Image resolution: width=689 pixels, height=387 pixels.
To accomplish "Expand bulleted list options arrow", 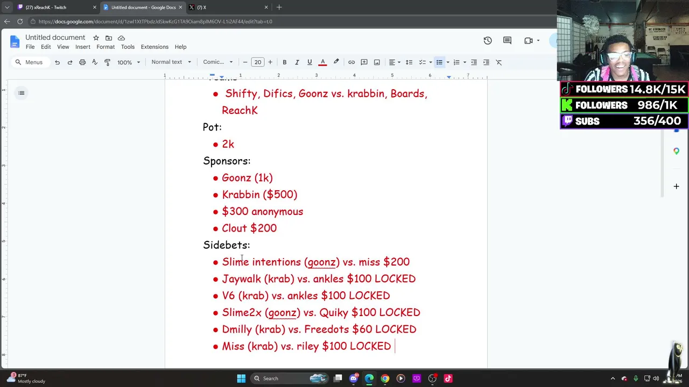I will click(447, 62).
